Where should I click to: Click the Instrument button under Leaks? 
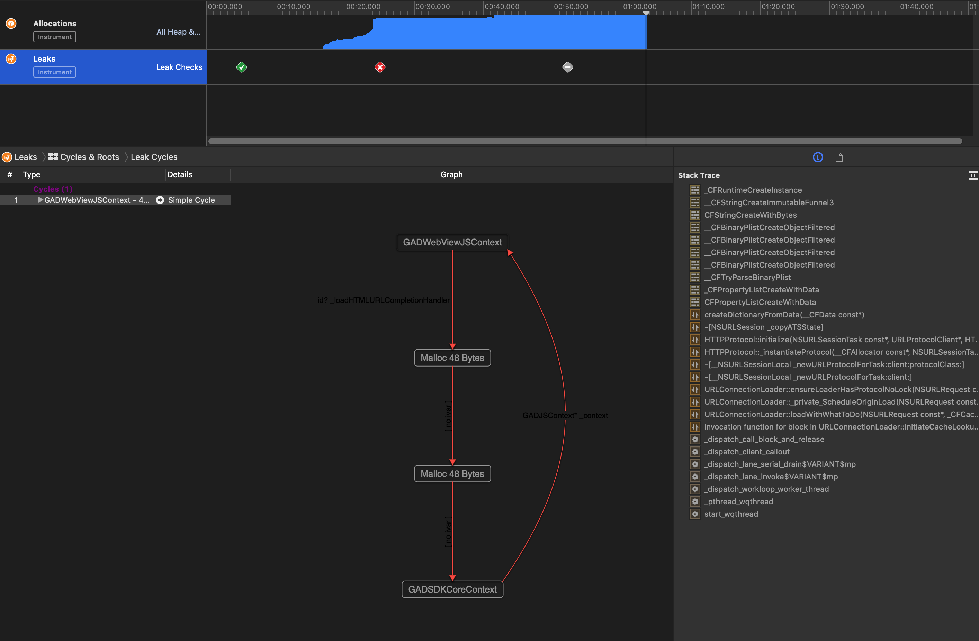(x=54, y=72)
